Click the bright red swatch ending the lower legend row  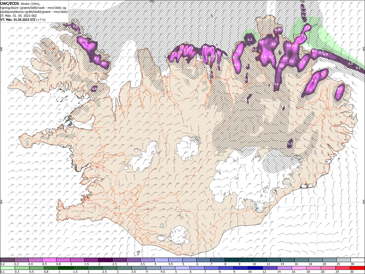pos(358,268)
